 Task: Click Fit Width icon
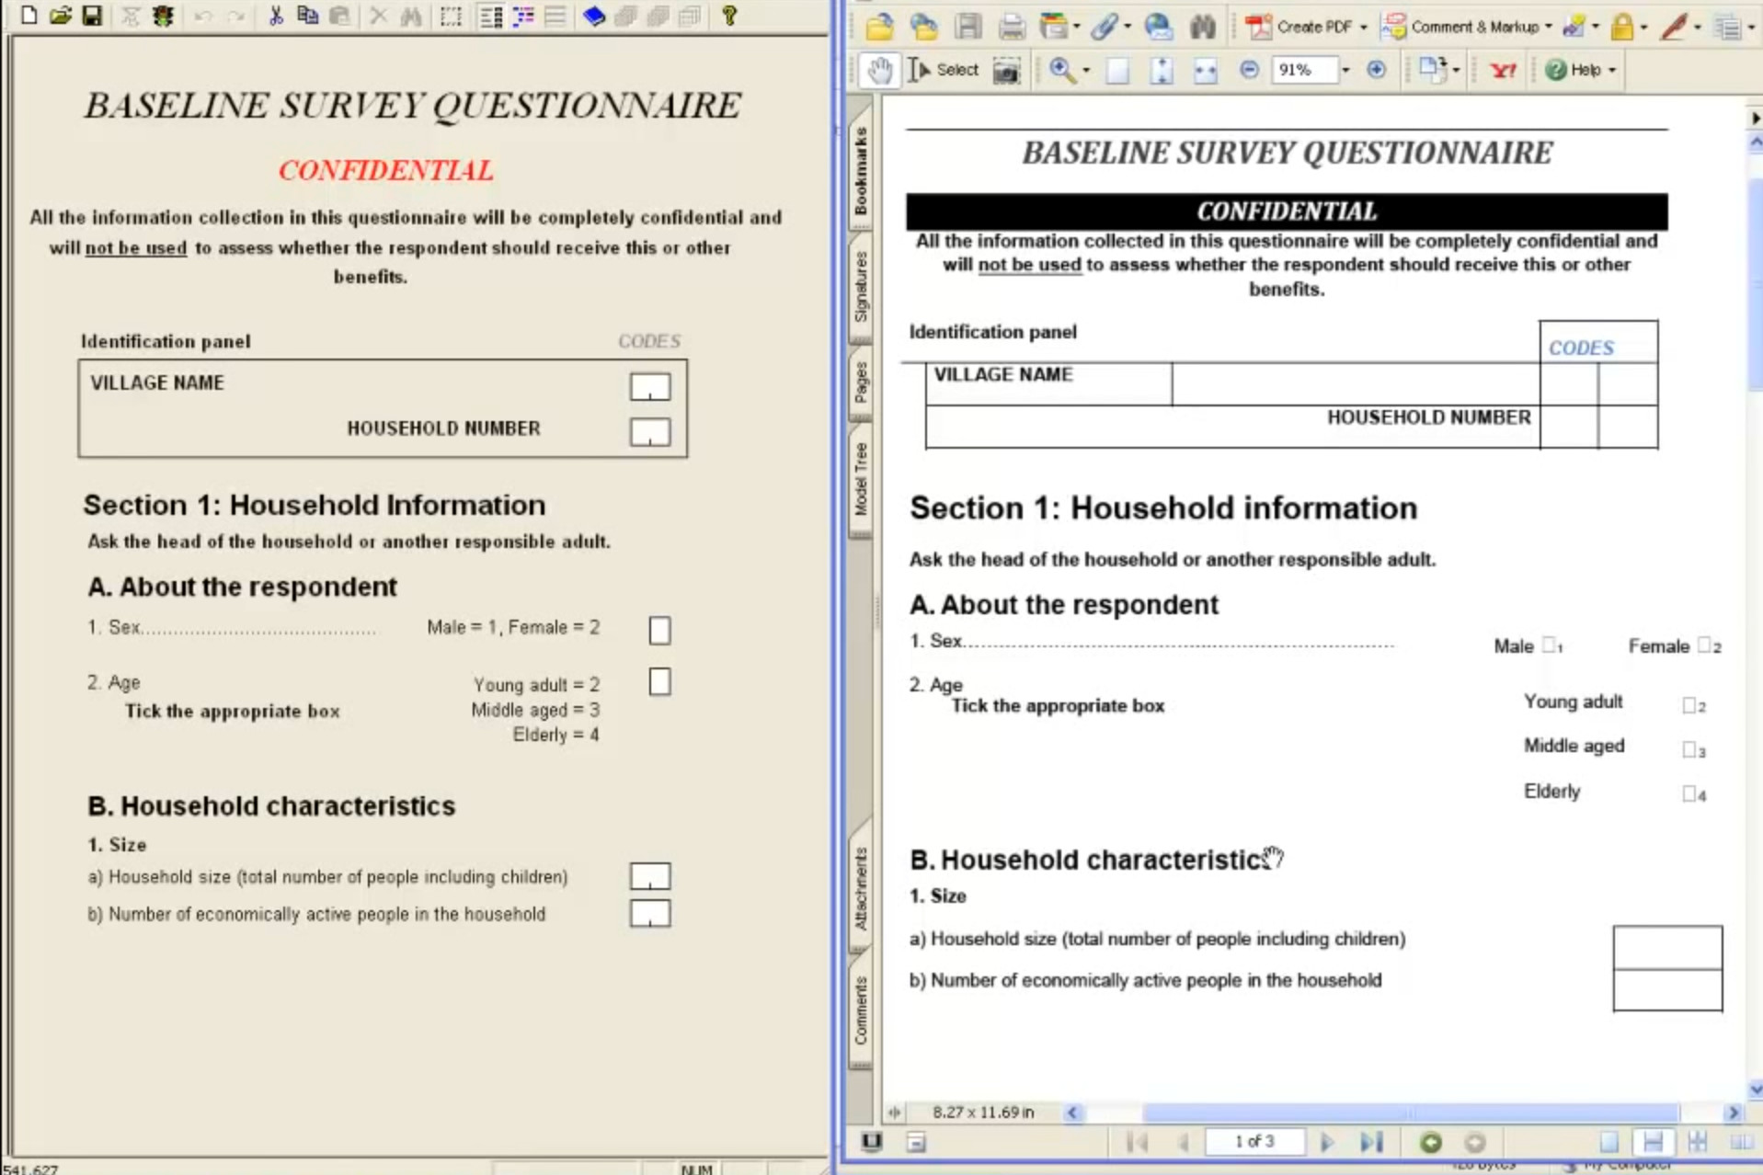(x=1205, y=70)
